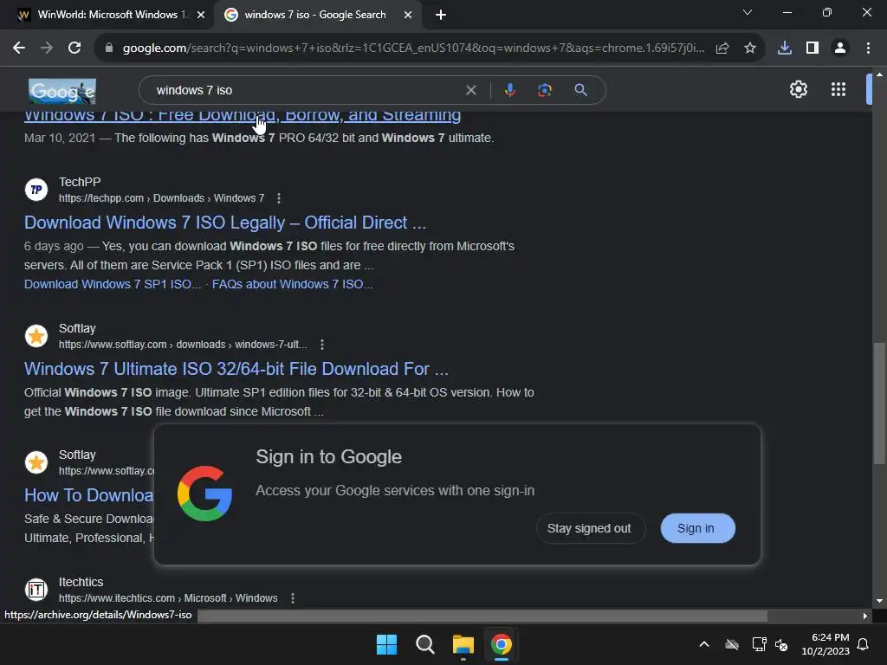Screen dimensions: 887x665
Task: Open more options for TechPP result
Action: point(278,198)
